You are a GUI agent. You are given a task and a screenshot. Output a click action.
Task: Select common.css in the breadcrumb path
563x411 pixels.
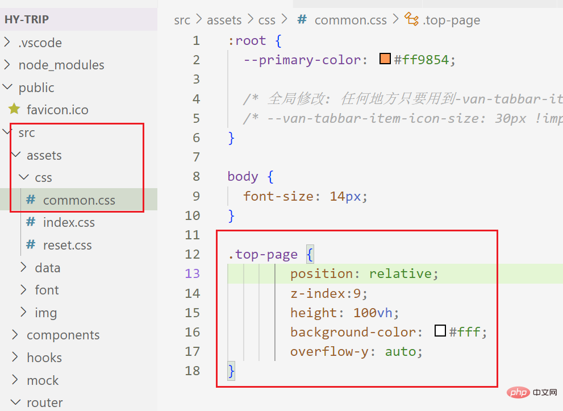351,20
